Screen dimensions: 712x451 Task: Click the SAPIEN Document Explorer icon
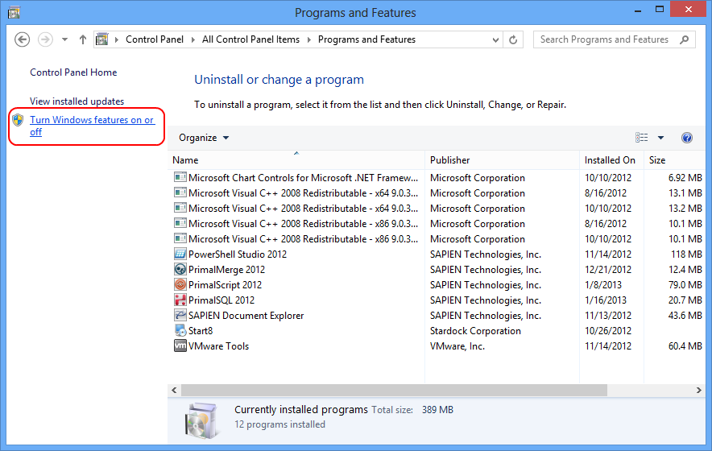[x=180, y=315]
